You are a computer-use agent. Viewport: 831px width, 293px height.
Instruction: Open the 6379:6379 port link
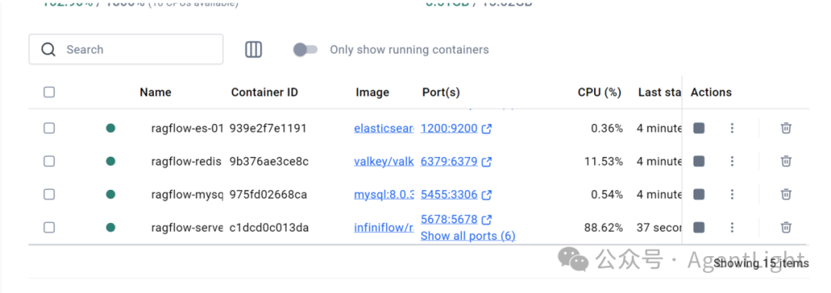tap(449, 161)
